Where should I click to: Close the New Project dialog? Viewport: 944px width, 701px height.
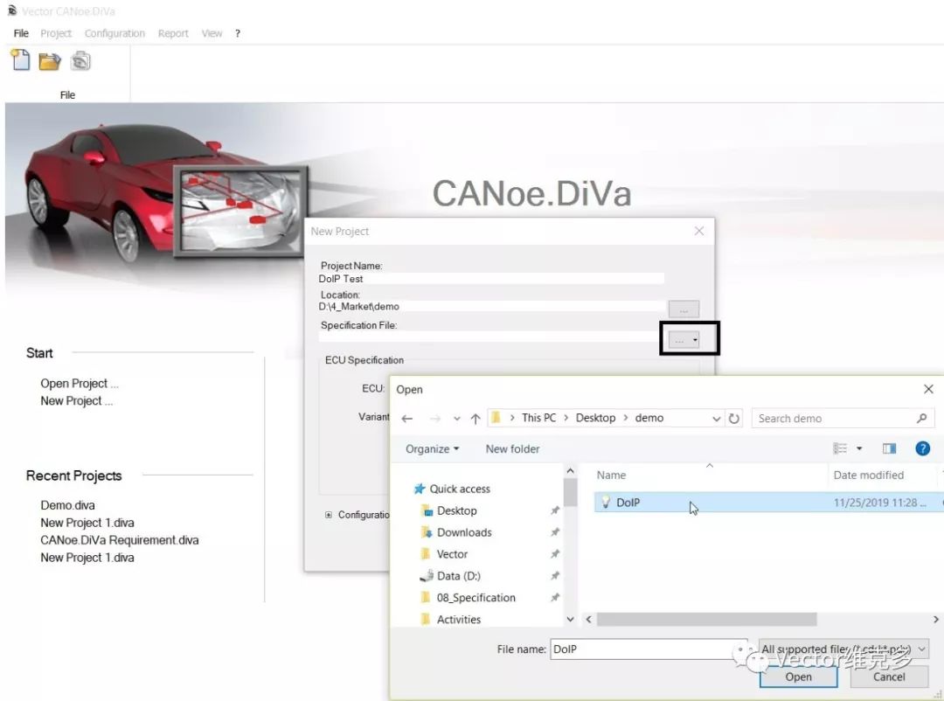(x=699, y=232)
